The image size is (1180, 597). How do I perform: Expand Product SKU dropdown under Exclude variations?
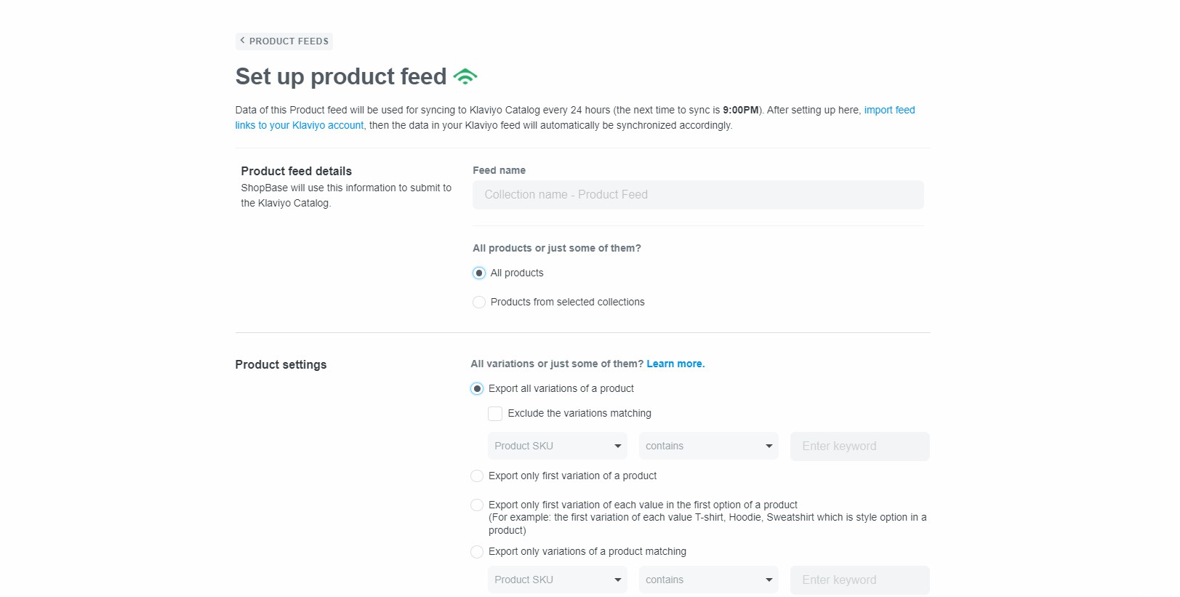[557, 446]
